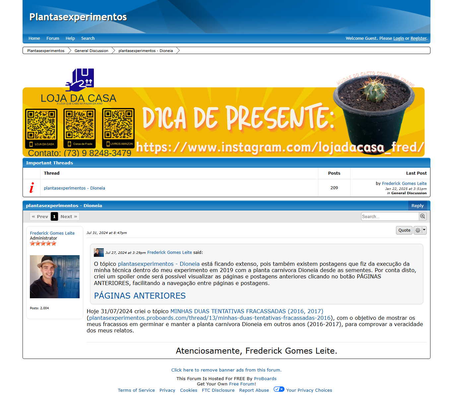The width and height of the screenshot is (453, 402).
Task: Select the plantasexperimentos - Dioneia breadcrumb
Action: click(146, 51)
